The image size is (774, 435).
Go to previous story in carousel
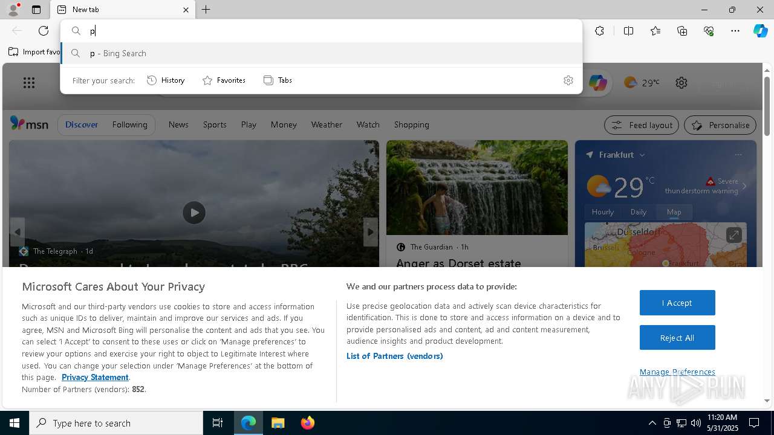(x=18, y=232)
